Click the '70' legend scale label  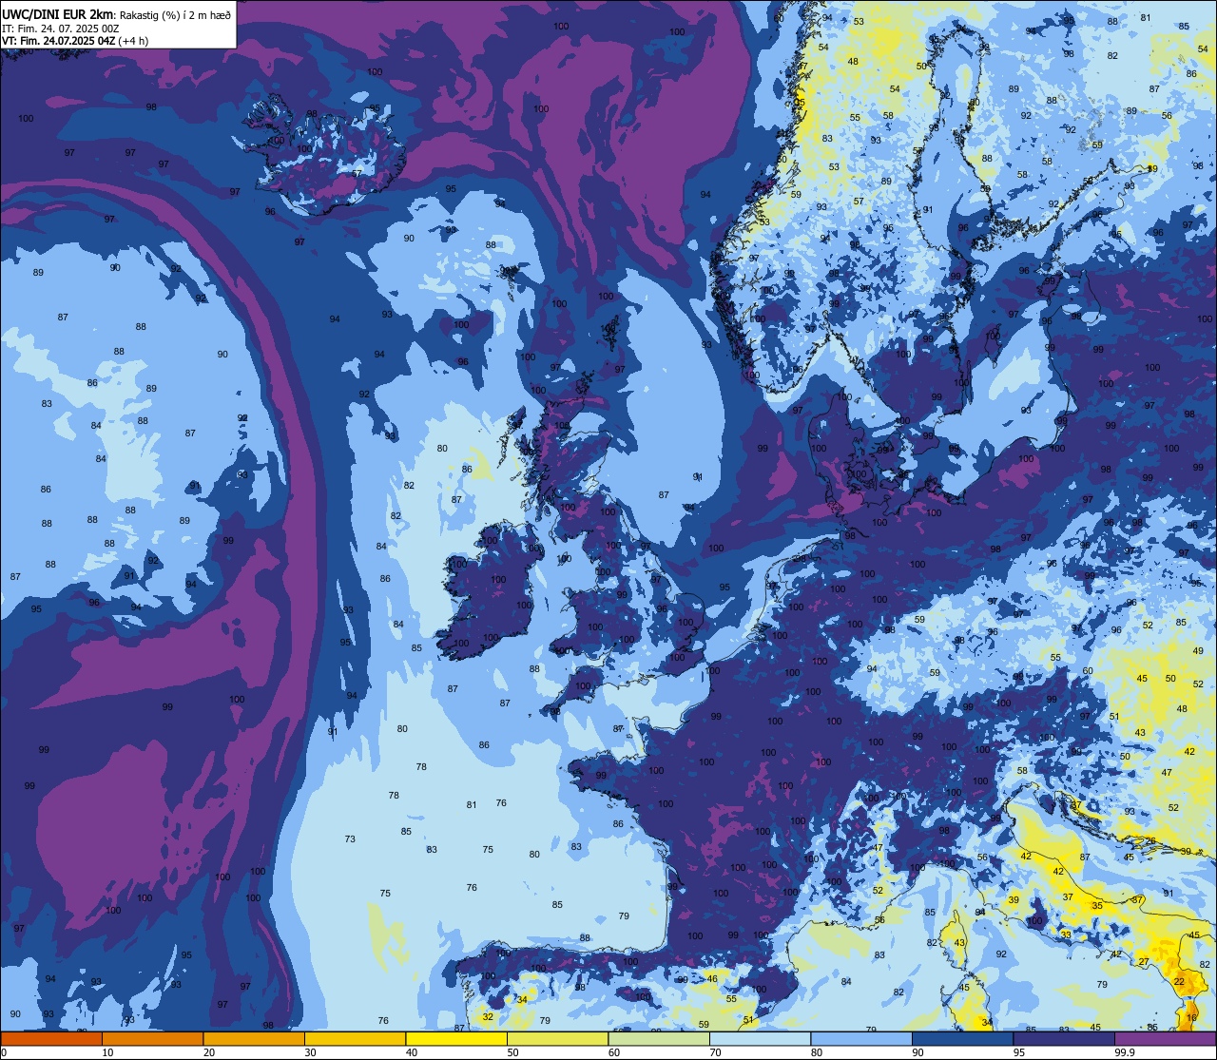(715, 1052)
